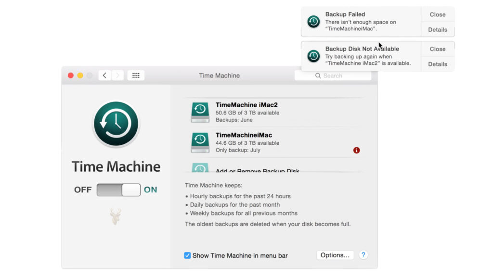
Task: Go back with the left chevron button
Action: pyautogui.click(x=104, y=76)
